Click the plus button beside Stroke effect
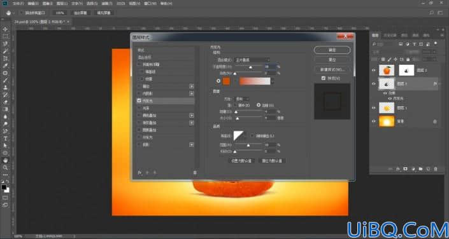This screenshot has height=239, width=449. coord(192,86)
